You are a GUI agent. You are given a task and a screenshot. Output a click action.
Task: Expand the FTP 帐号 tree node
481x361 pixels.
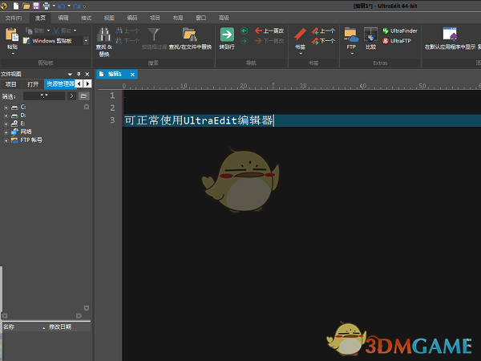tap(6, 140)
